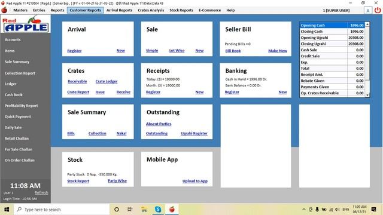This screenshot has height=215, width=383.
Task: Open Lot Wise sale link
Action: click(177, 50)
